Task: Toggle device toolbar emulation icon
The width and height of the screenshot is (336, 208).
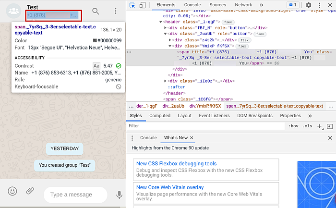Action: 142,5
